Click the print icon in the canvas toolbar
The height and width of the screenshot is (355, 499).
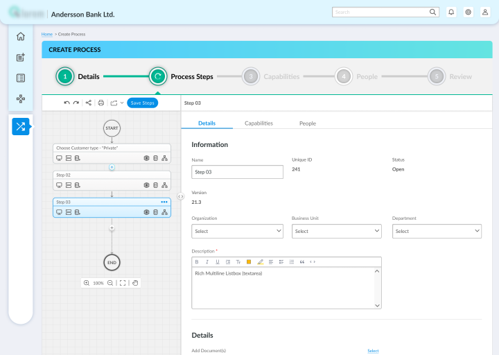(101, 103)
